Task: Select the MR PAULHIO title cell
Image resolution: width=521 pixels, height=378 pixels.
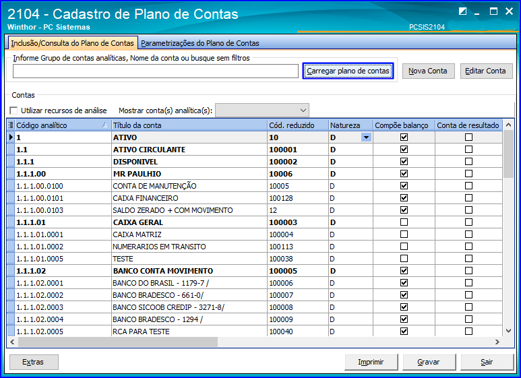Action: (x=189, y=174)
